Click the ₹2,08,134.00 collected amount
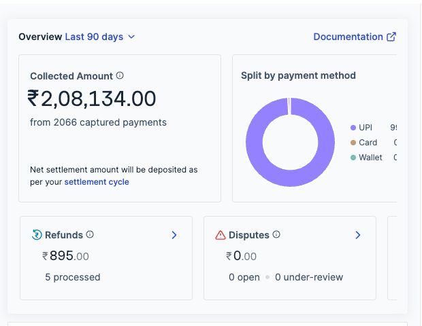This screenshot has width=422, height=326. coord(92,99)
